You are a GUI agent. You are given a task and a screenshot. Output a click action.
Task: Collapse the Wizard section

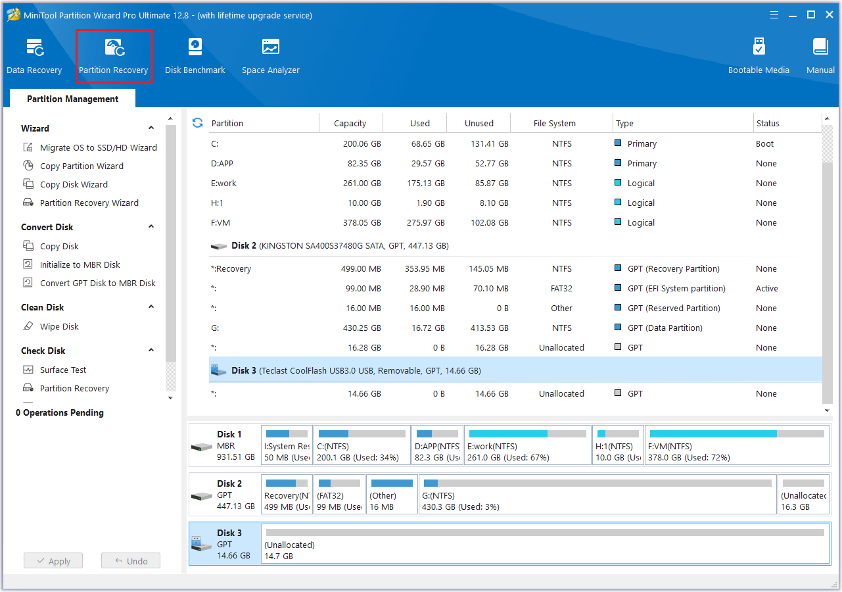click(x=151, y=128)
